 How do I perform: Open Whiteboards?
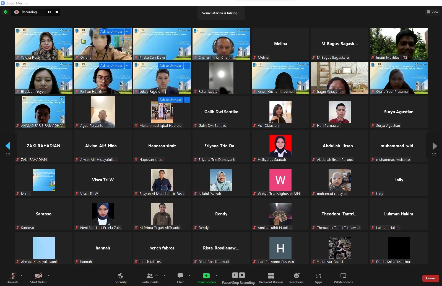[x=343, y=278]
